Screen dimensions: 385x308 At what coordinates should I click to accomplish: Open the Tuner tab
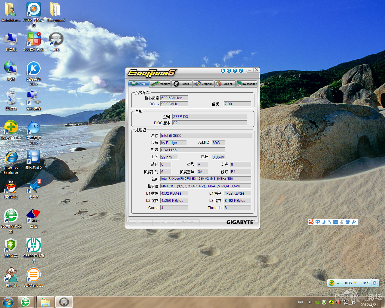click(182, 84)
